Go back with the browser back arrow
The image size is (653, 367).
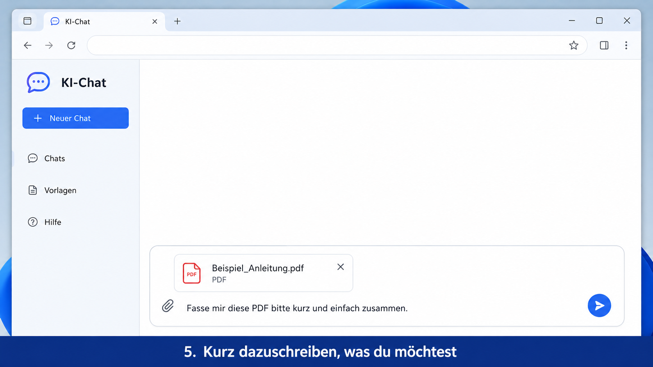click(27, 45)
